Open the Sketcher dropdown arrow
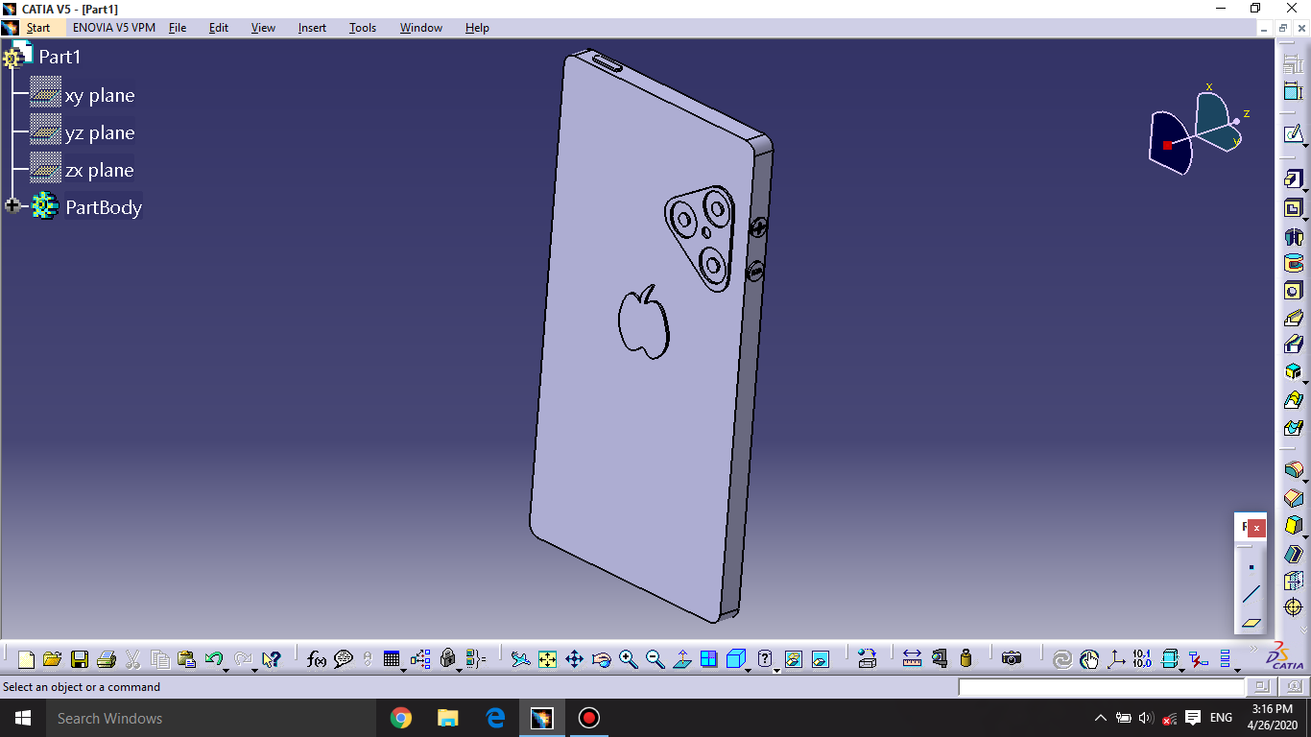Image resolution: width=1311 pixels, height=737 pixels. pos(1305,146)
